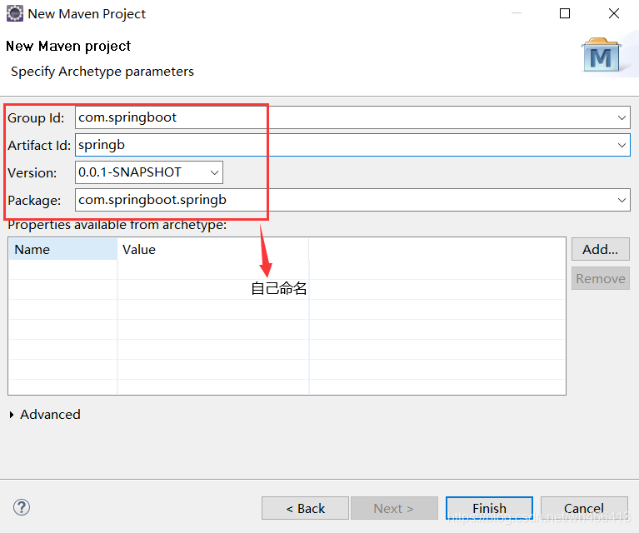Click the Next > button
639x533 pixels.
tap(394, 508)
